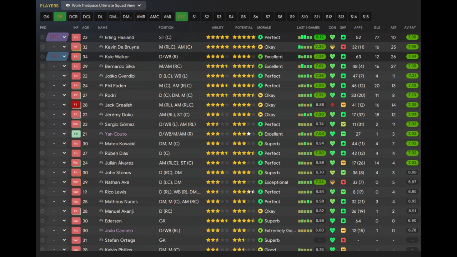The width and height of the screenshot is (457, 257).
Task: Open the WorkTheSpace Ultimate Squad View dropdown
Action: pyautogui.click(x=104, y=5)
